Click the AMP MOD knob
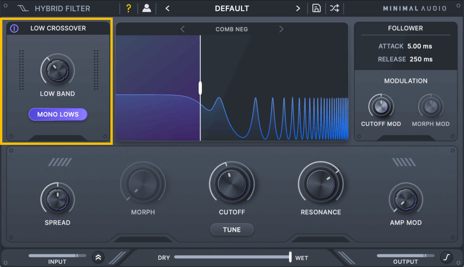This screenshot has width=464, height=267. (x=406, y=200)
